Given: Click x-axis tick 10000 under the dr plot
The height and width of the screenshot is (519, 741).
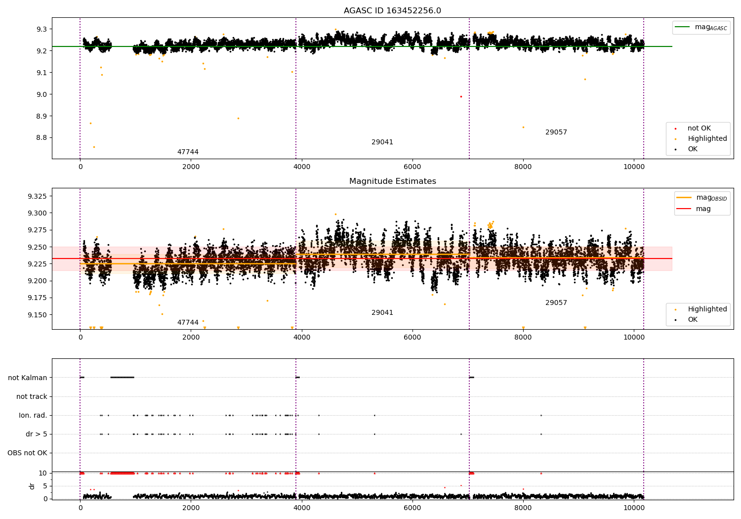Looking at the screenshot, I should click(634, 507).
